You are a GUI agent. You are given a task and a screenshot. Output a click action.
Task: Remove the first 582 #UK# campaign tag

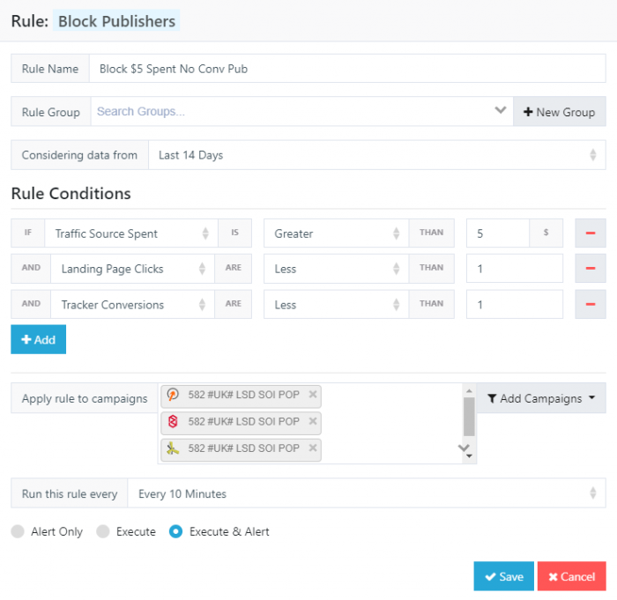pyautogui.click(x=313, y=395)
